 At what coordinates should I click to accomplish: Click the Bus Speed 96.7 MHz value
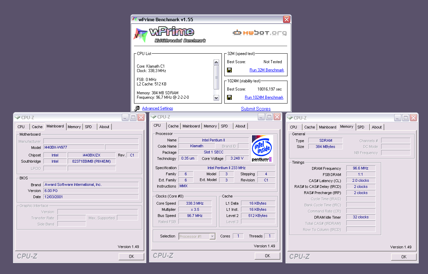[x=195, y=216]
